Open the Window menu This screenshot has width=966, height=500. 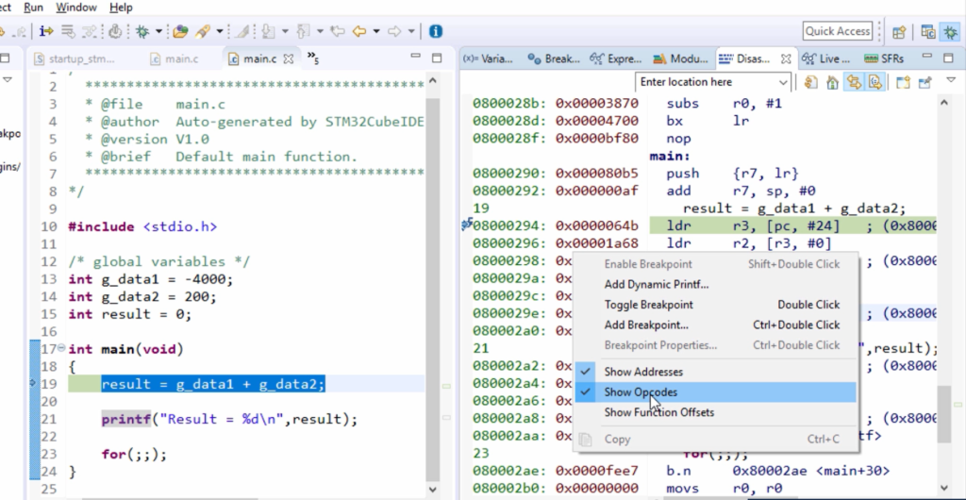coord(76,8)
